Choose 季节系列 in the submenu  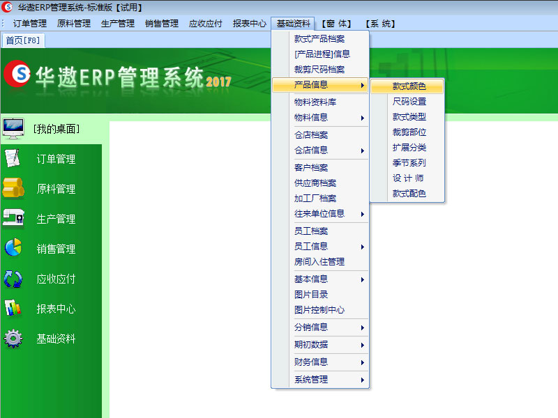(407, 163)
